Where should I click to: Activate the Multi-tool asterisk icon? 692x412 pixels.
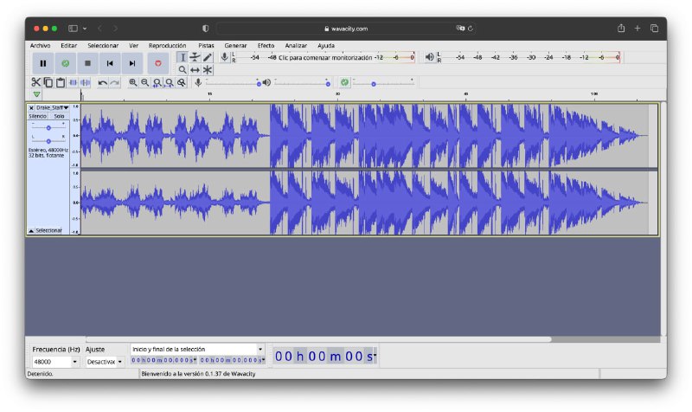click(208, 70)
